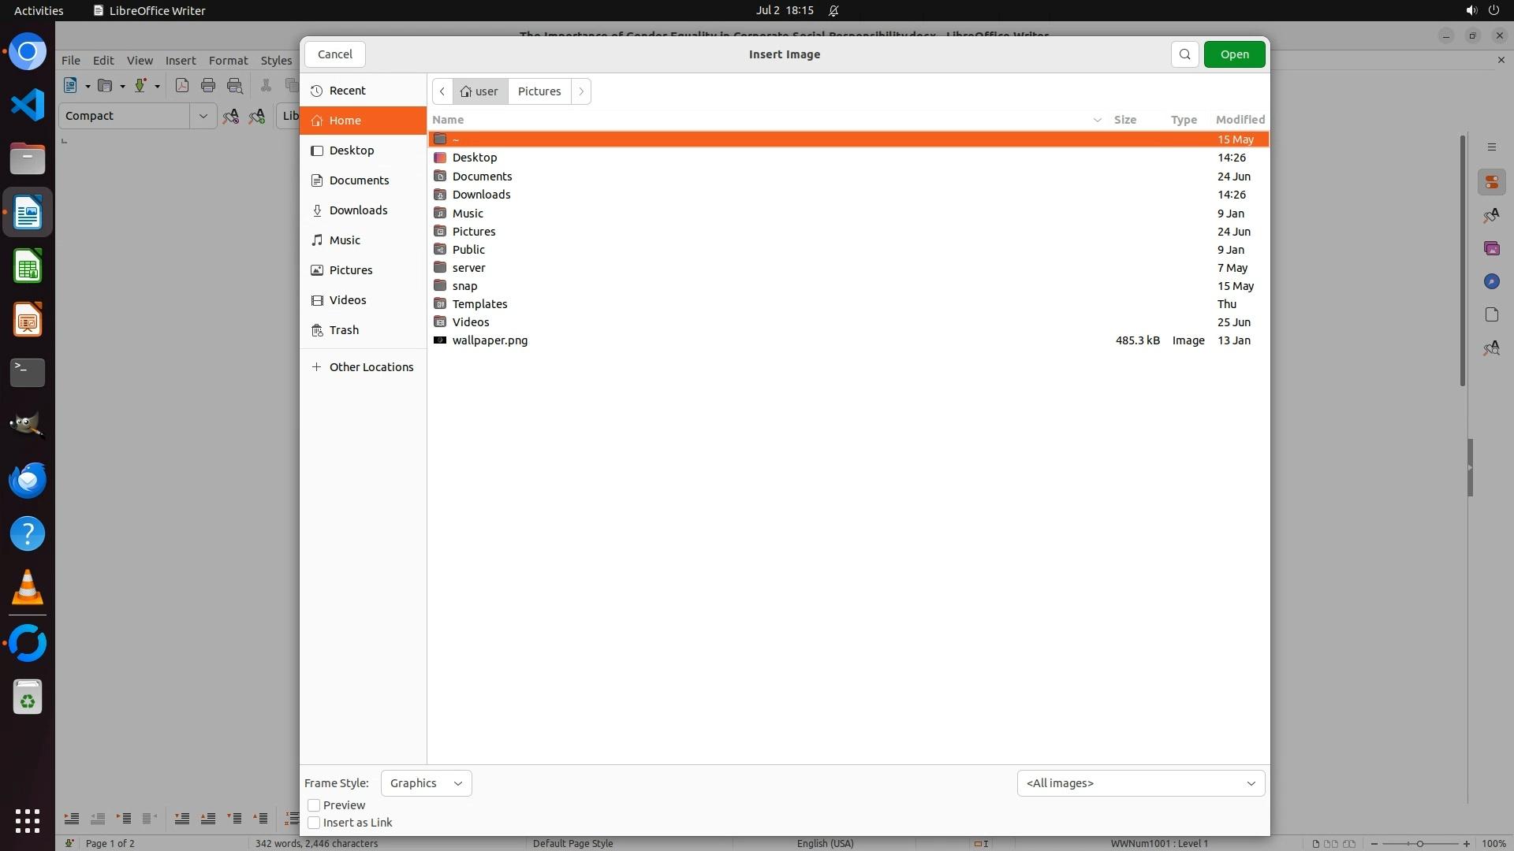Open the All images file type filter

(1140, 783)
